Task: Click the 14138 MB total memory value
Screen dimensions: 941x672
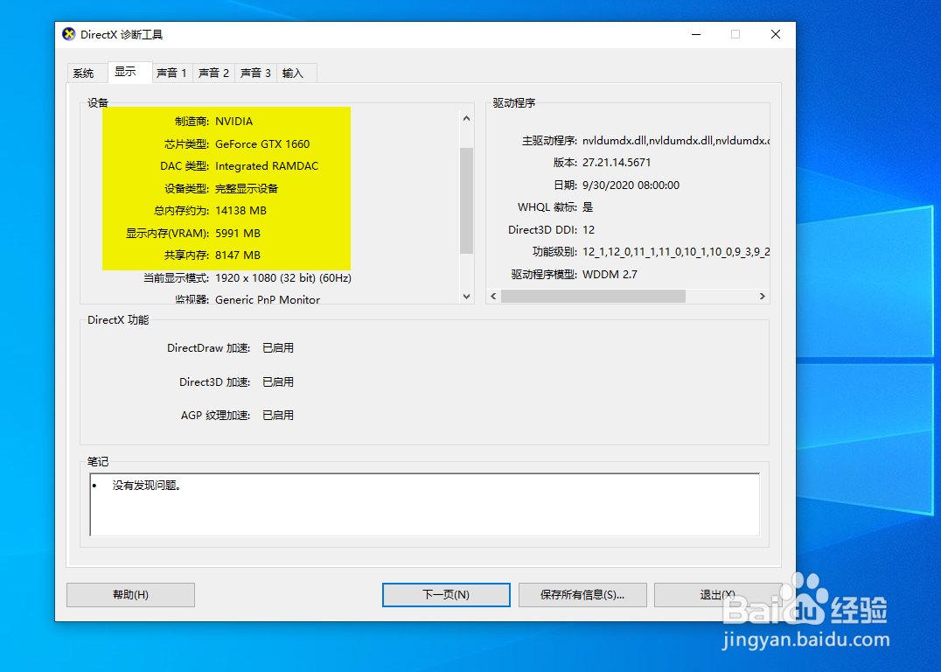Action: [x=240, y=211]
